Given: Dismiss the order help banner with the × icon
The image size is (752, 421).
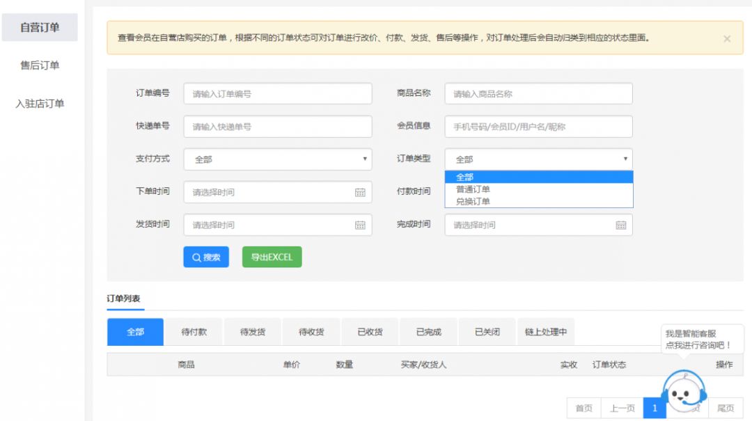Looking at the screenshot, I should (727, 39).
